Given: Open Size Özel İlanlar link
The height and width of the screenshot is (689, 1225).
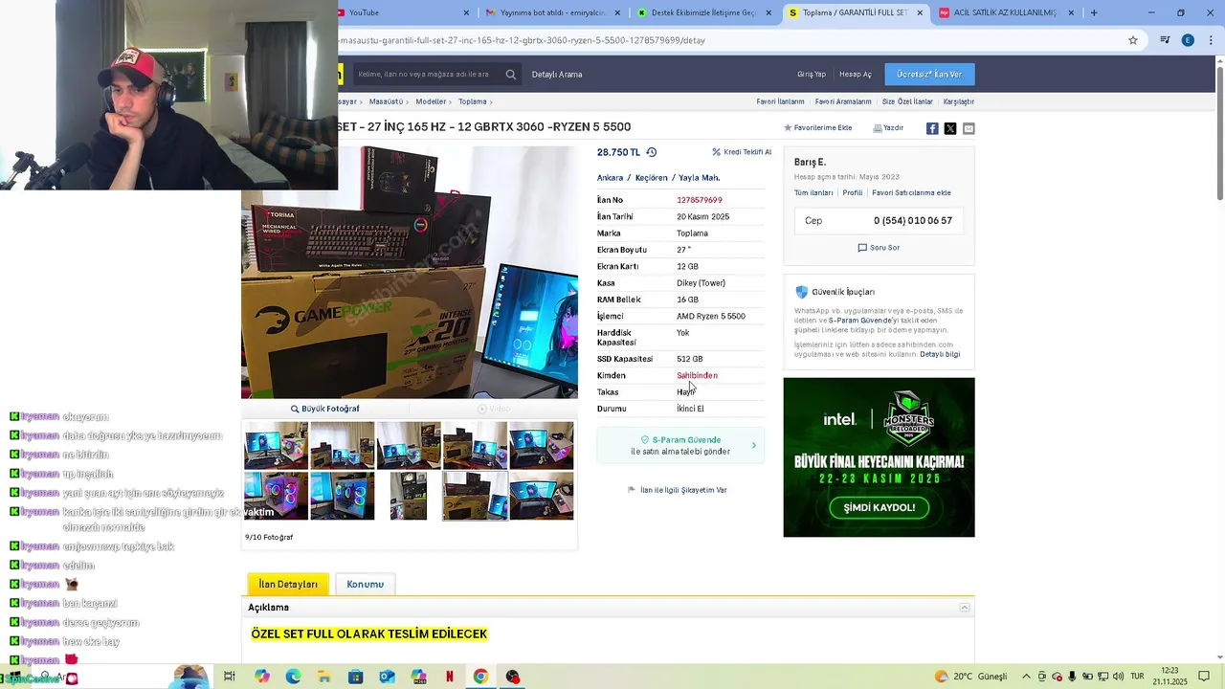Looking at the screenshot, I should click(x=907, y=101).
